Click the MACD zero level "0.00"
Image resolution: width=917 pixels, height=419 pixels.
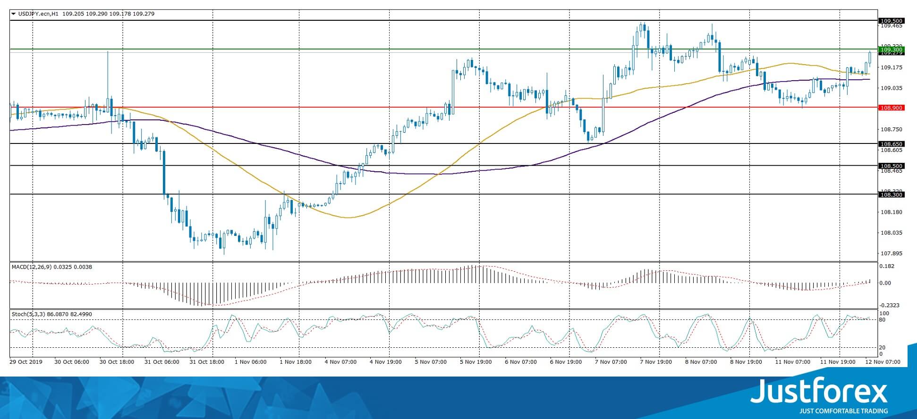(886, 283)
